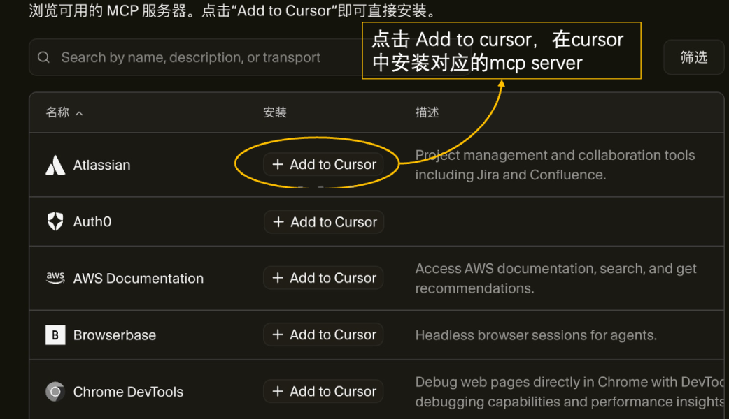Select the Browserbase name text
The height and width of the screenshot is (419, 729).
(115, 335)
